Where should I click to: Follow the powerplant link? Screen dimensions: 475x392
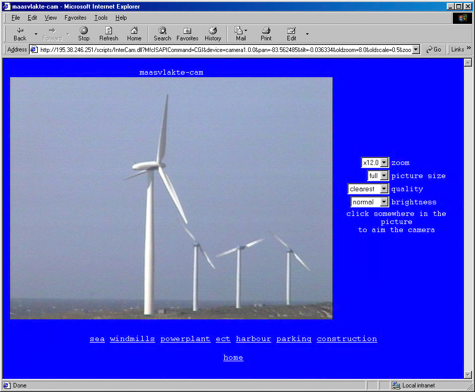[186, 339]
